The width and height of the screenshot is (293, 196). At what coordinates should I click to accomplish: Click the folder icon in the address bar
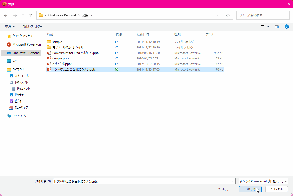coord(41,15)
